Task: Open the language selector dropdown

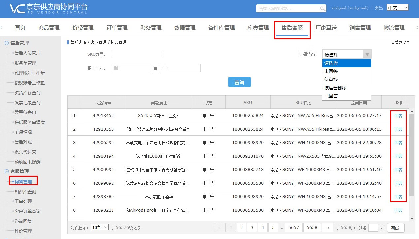Action: pos(398,8)
